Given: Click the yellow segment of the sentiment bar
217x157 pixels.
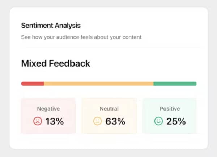Looking at the screenshot, I should pos(98,84).
